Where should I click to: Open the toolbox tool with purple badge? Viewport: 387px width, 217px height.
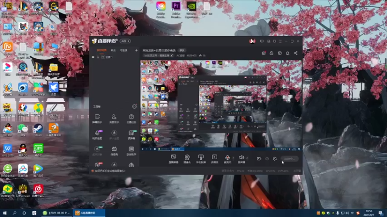pyautogui.click(x=97, y=135)
